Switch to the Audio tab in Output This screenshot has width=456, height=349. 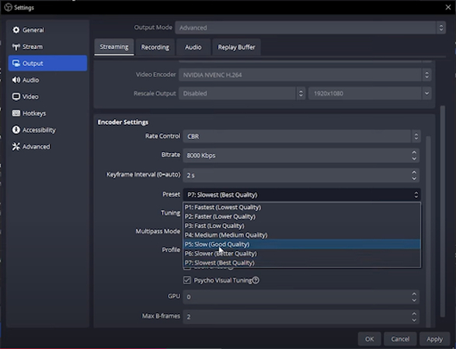point(193,47)
